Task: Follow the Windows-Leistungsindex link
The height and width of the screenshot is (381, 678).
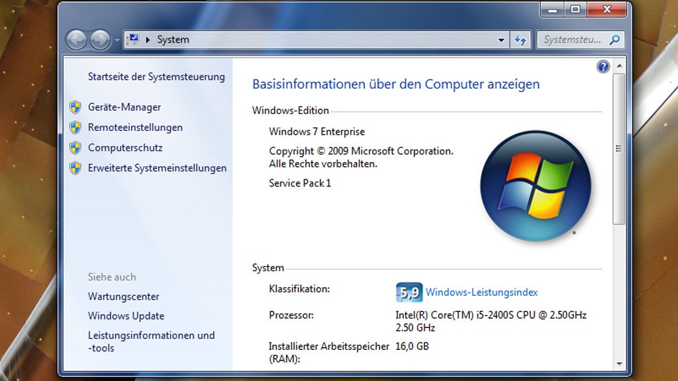Action: click(x=481, y=292)
